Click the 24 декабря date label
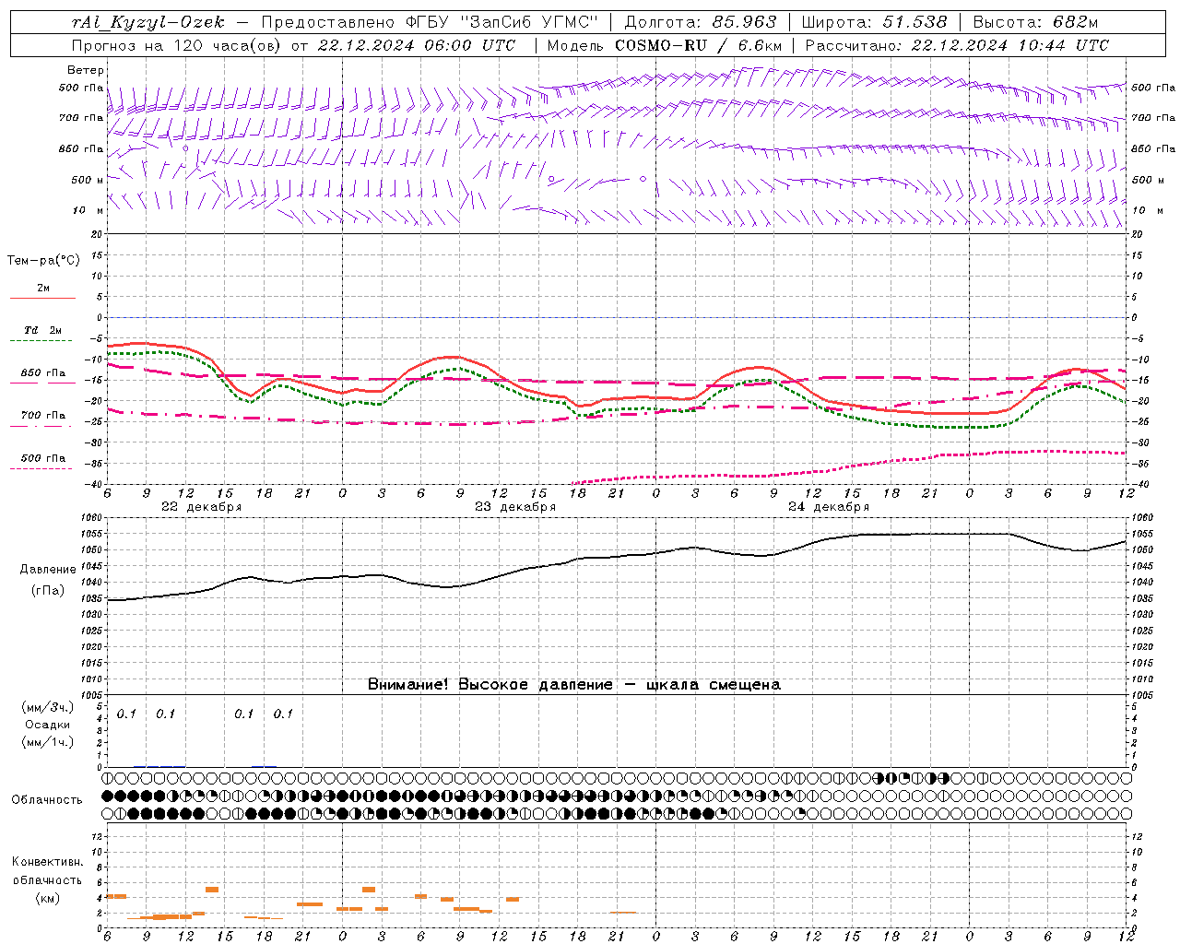 (x=829, y=507)
